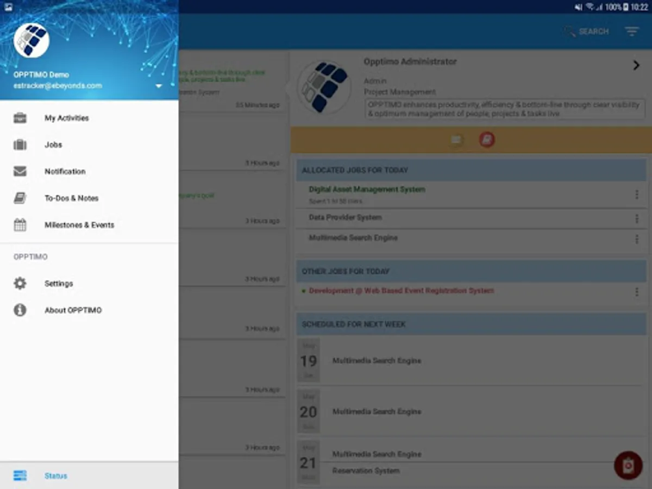
Task: Open the filter icon in top bar
Action: click(x=632, y=32)
